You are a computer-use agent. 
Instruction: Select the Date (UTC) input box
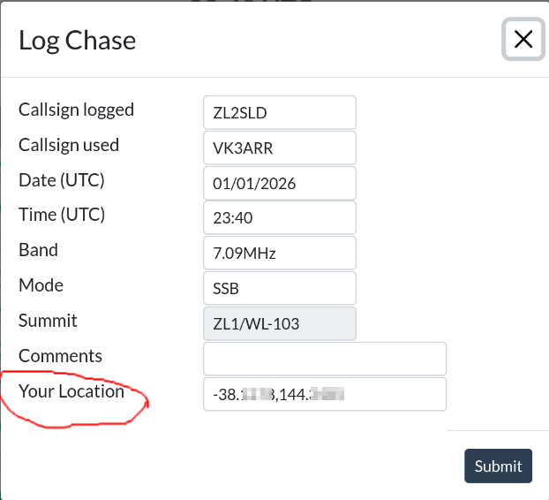(x=279, y=183)
